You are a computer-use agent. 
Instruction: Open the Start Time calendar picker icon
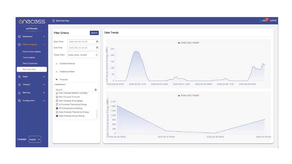click(97, 42)
